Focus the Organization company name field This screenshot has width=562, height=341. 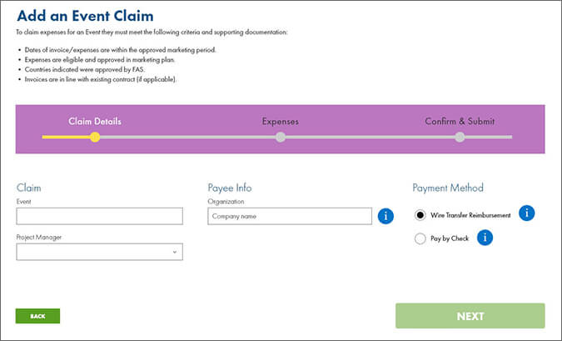click(x=289, y=217)
